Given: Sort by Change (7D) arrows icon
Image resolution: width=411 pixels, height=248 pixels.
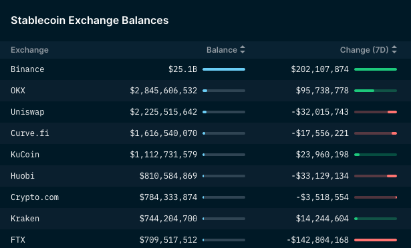Looking at the screenshot, I should (x=394, y=49).
